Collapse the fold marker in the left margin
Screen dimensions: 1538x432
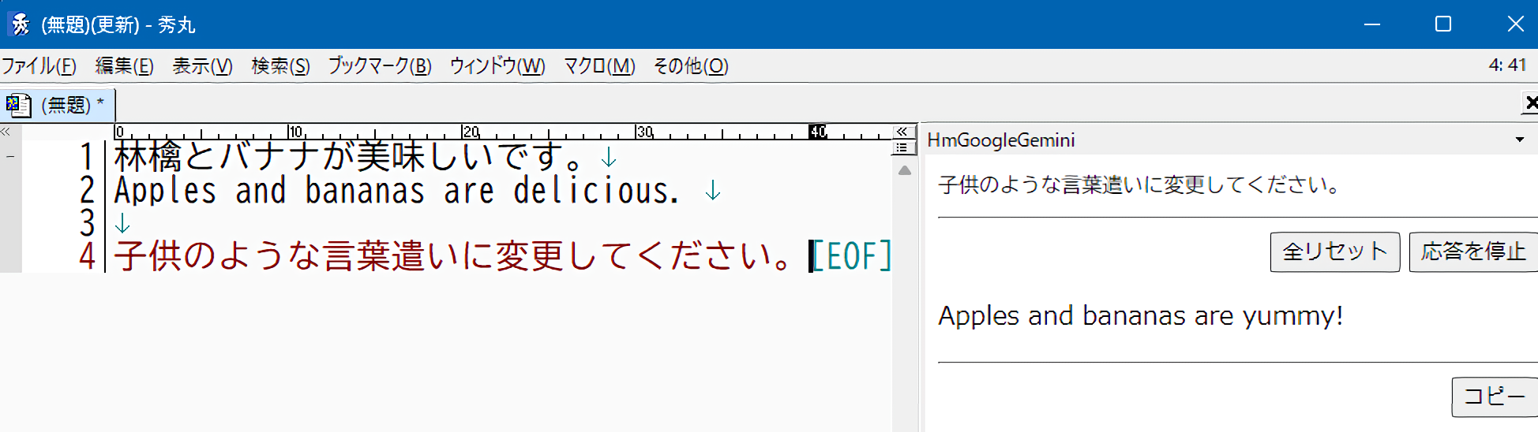tap(10, 157)
